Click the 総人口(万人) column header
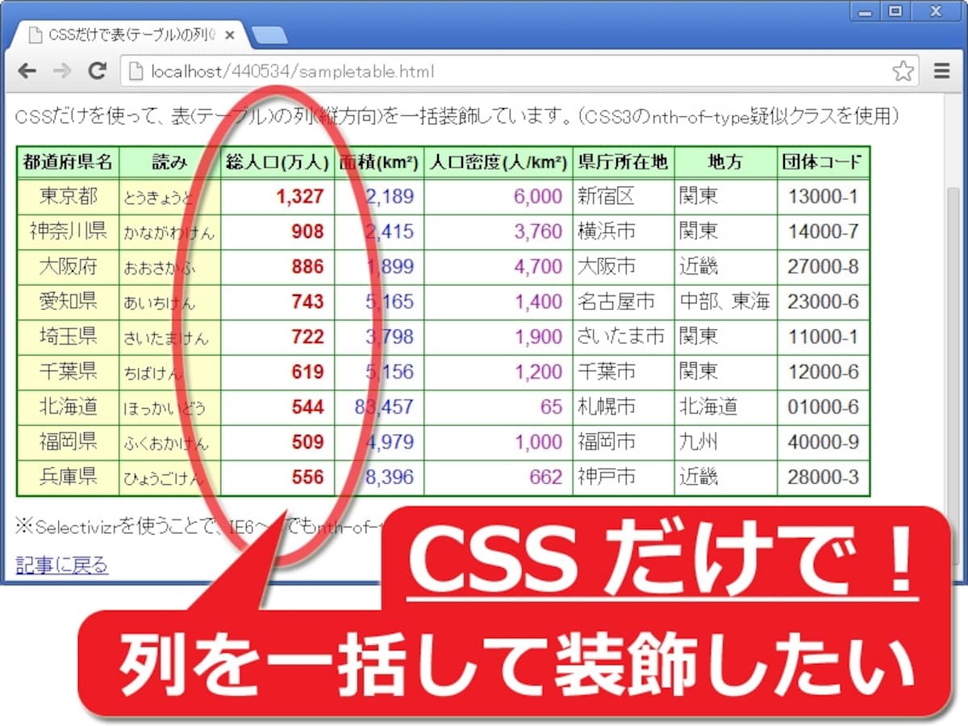 (278, 162)
